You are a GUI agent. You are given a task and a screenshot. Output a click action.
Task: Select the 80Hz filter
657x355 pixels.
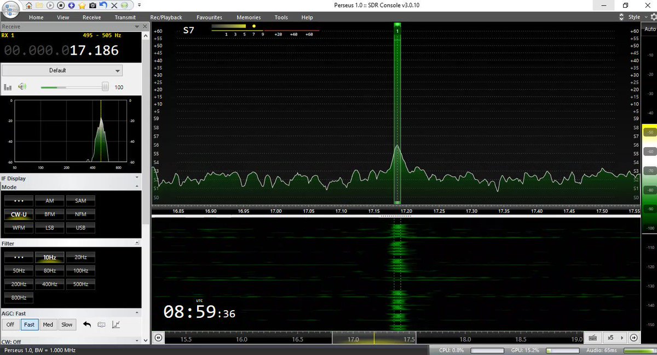coord(49,271)
